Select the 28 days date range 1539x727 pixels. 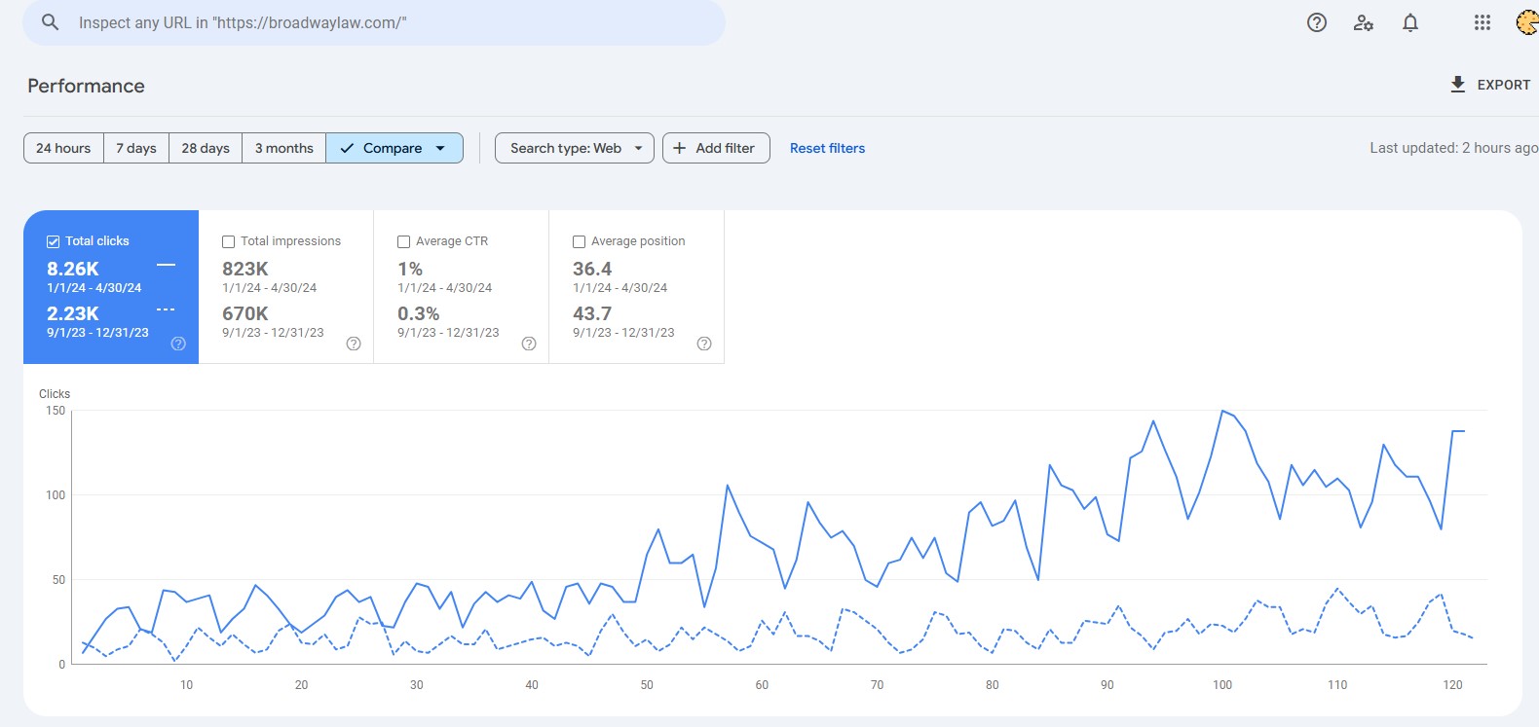click(206, 148)
